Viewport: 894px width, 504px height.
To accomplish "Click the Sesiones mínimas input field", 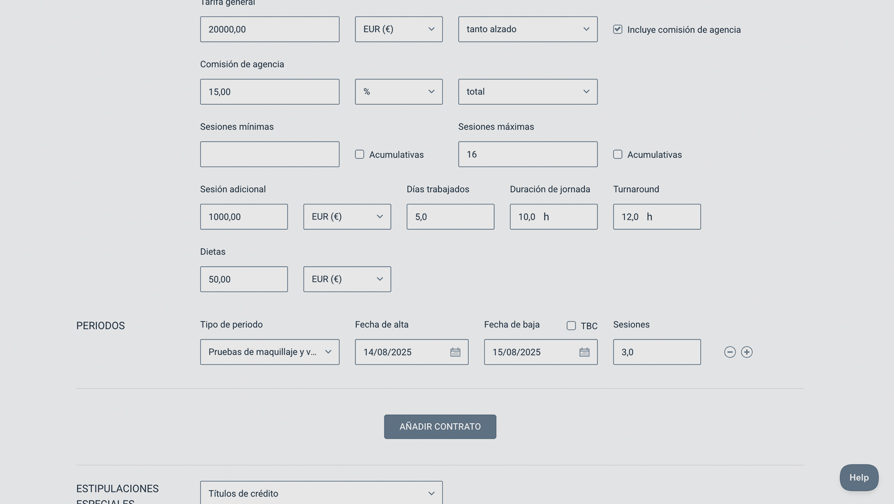I will coord(270,155).
